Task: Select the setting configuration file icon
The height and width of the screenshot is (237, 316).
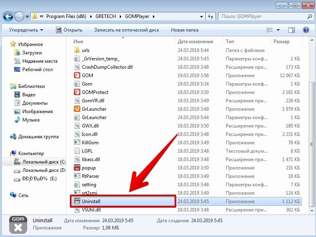Action: 77,185
